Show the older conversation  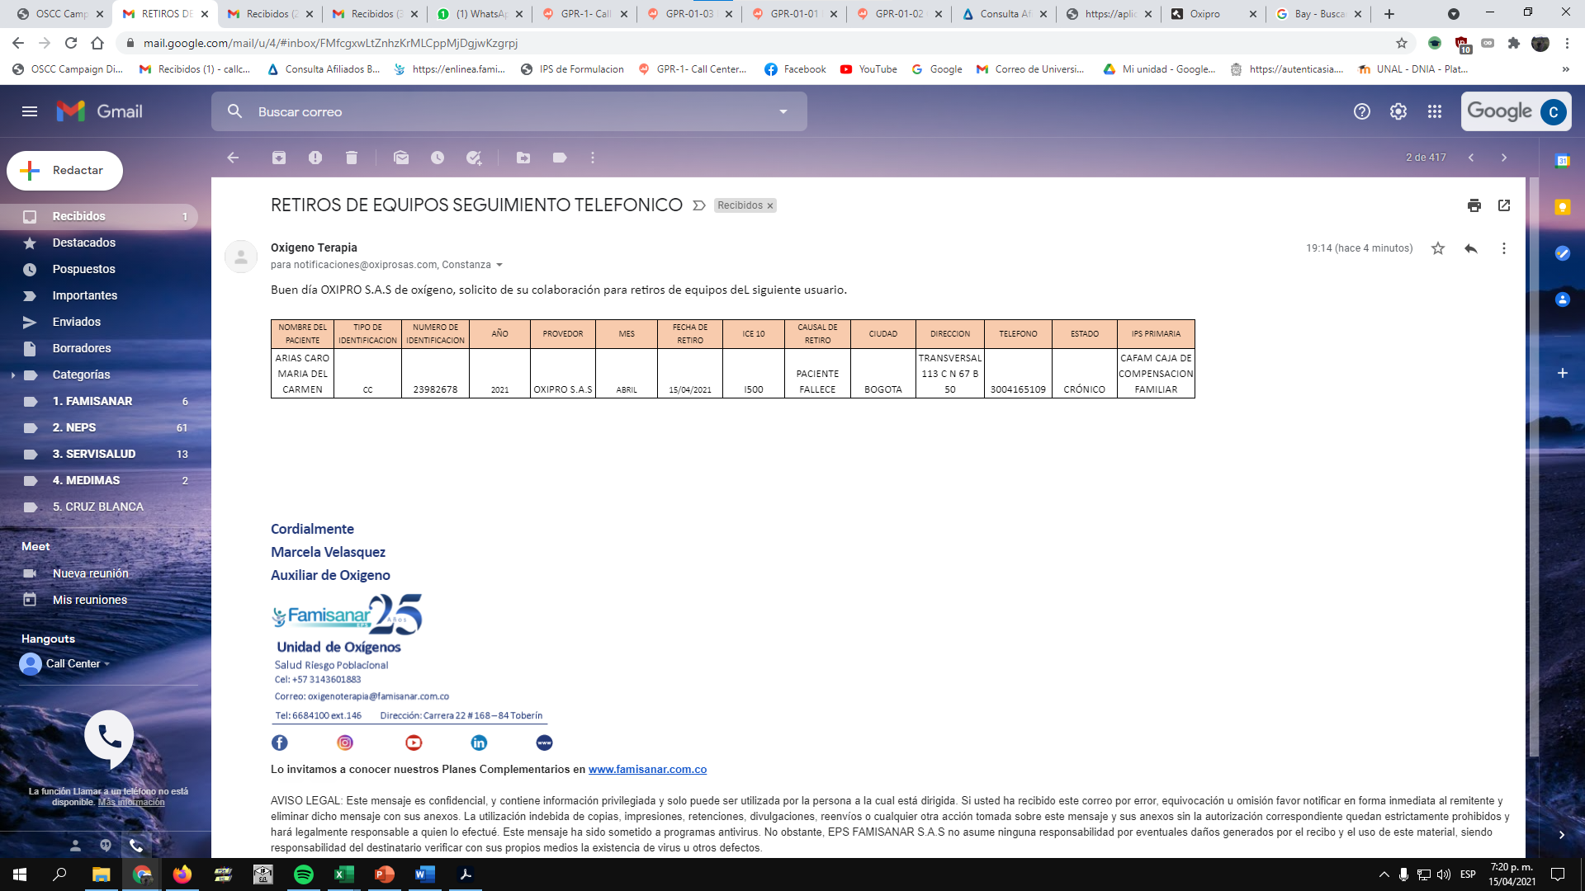1504,158
